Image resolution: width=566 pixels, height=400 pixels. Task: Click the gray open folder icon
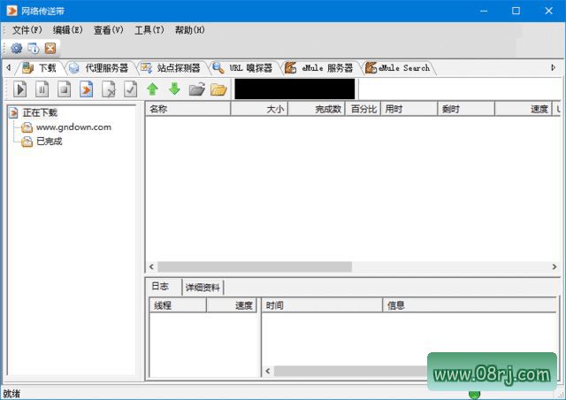tap(196, 89)
